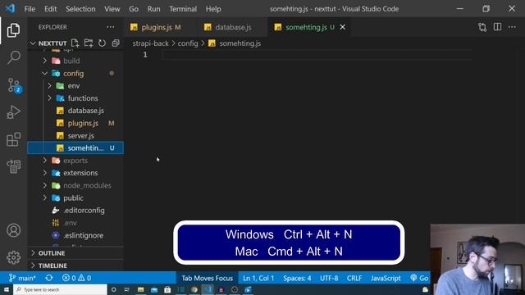This screenshot has width=525, height=295.
Task: Collapse the NEXTTUT root section
Action: 33,43
